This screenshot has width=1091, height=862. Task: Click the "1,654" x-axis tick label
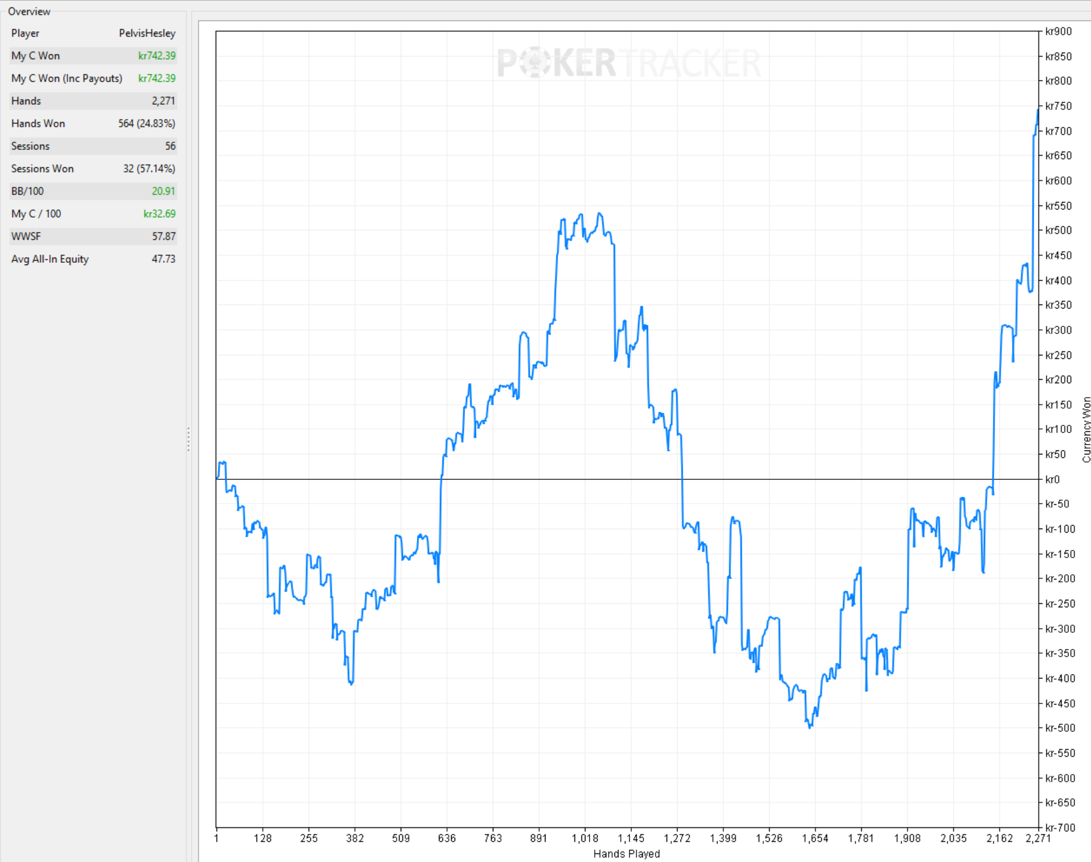tap(815, 838)
